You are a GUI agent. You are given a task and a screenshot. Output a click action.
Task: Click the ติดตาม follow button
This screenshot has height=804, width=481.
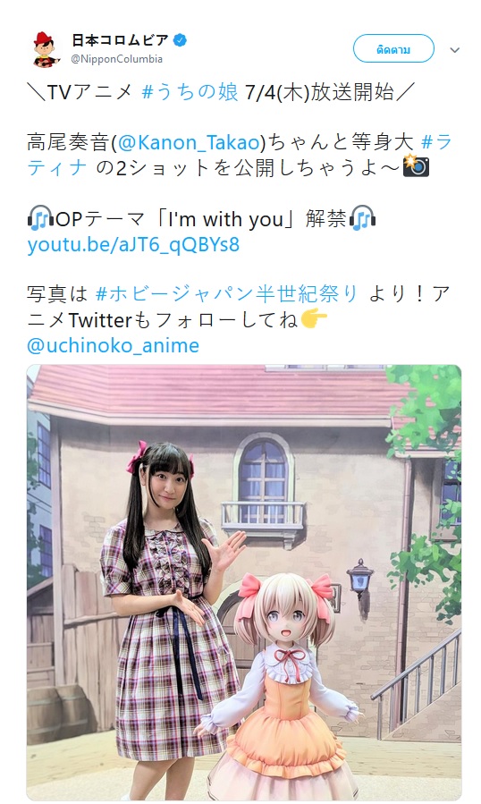click(393, 49)
